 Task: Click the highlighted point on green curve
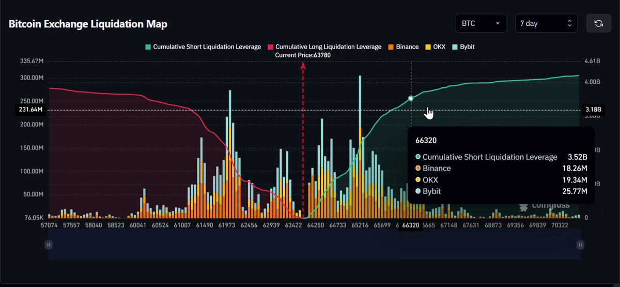click(x=411, y=98)
